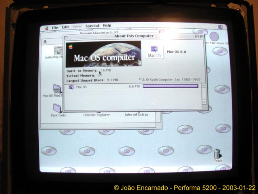The width and height of the screenshot is (258, 194).
Task: Toggle zoom box of About This Computer
Action: click(197, 36)
